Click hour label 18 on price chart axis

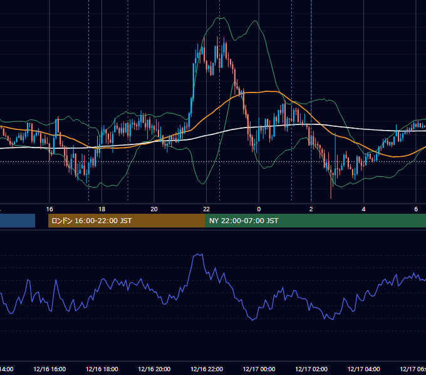click(102, 209)
